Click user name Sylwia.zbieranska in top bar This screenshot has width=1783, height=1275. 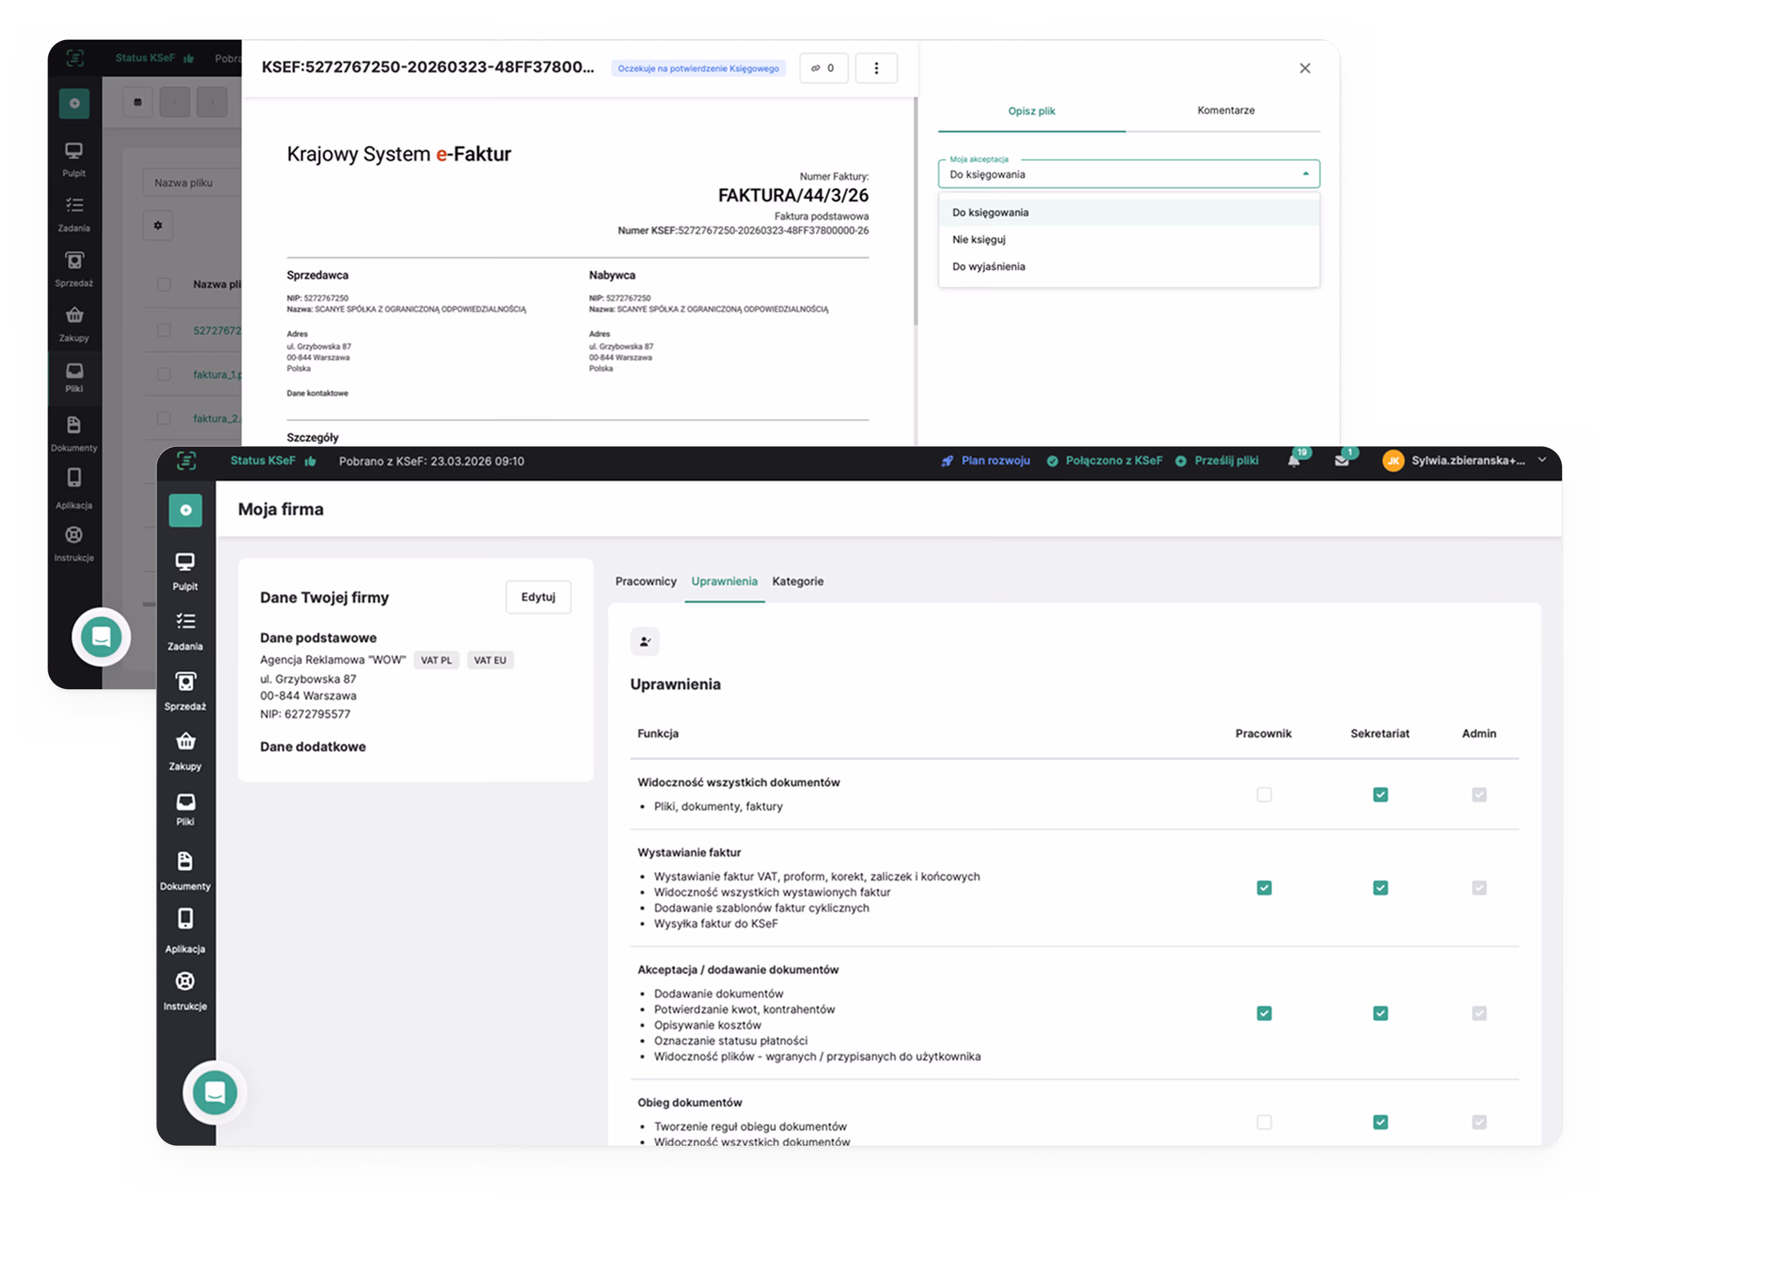click(x=1468, y=461)
